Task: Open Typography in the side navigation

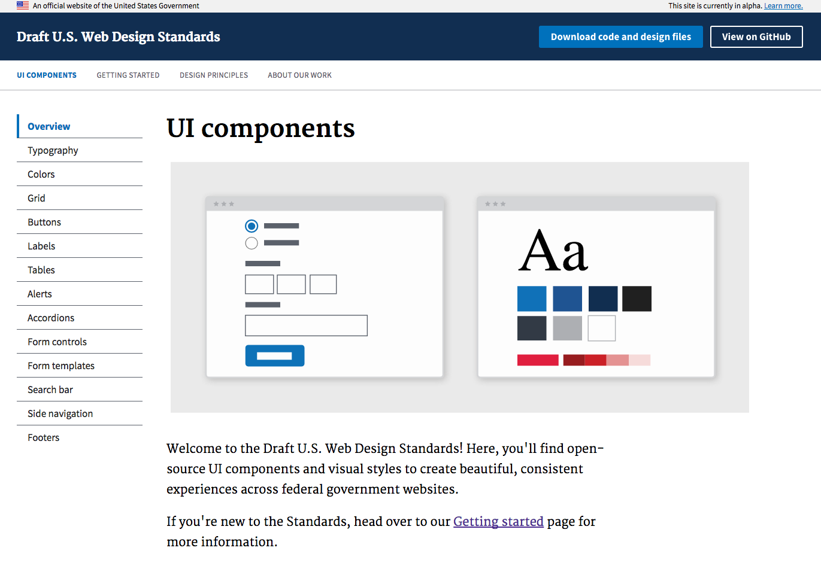Action: point(80,150)
